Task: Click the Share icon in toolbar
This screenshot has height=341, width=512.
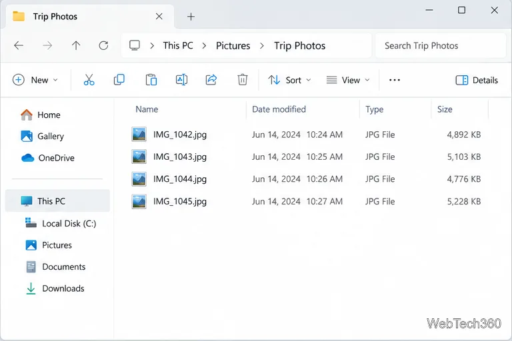Action: [x=211, y=80]
